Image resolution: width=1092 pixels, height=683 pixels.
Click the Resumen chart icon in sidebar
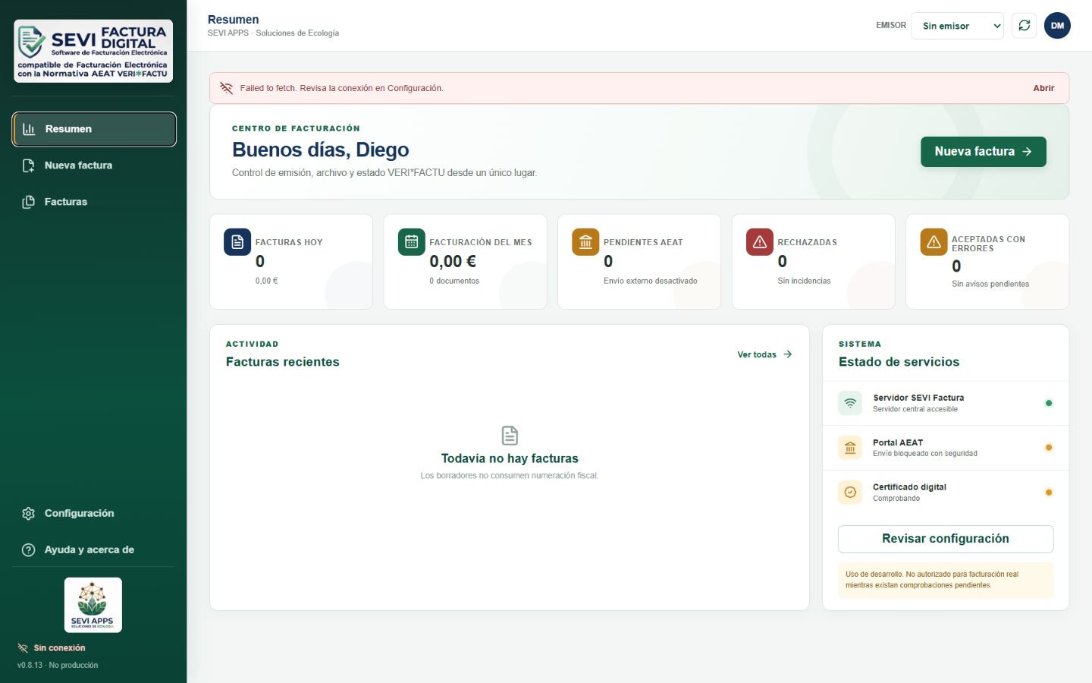(29, 129)
